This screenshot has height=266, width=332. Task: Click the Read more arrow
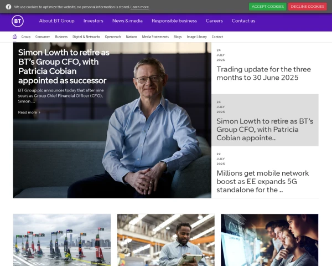(x=39, y=112)
